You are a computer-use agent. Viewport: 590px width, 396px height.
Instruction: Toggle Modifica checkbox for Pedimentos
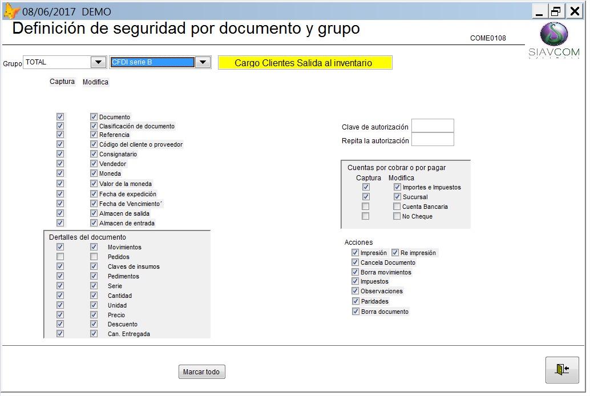[x=94, y=276]
